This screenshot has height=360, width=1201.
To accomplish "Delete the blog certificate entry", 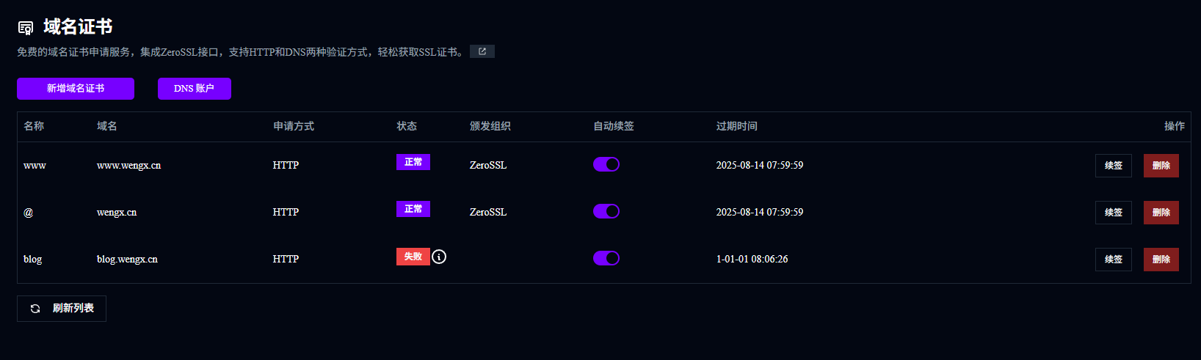I will (x=1161, y=260).
